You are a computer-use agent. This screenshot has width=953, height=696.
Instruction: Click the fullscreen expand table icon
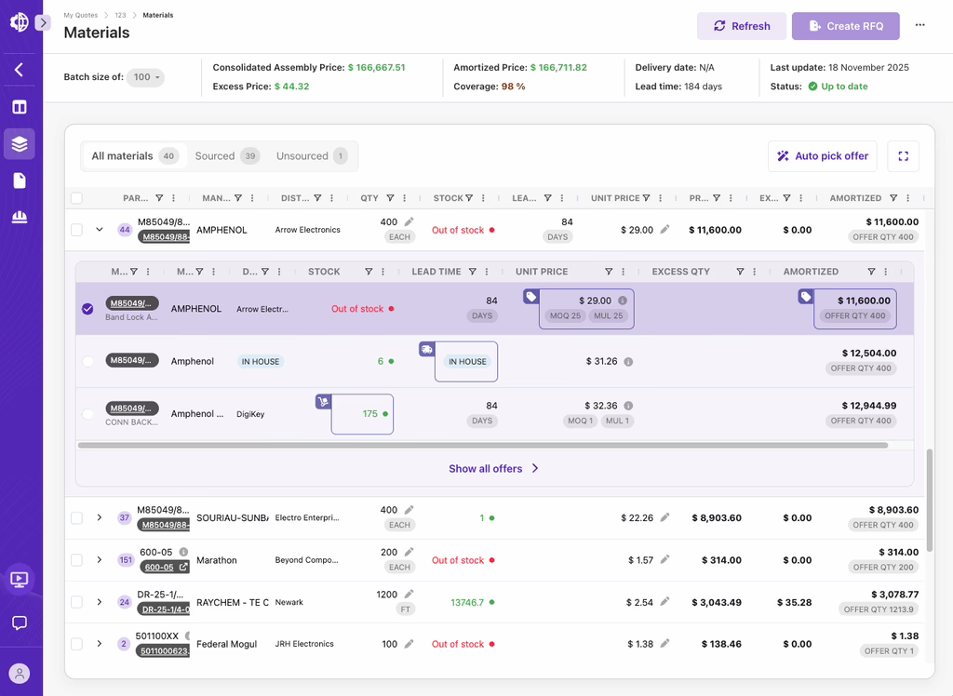click(x=903, y=156)
